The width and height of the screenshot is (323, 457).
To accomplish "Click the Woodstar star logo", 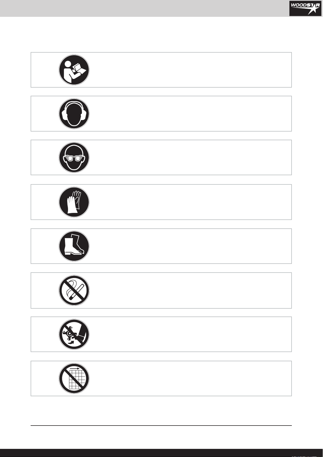I will pos(305,8).
